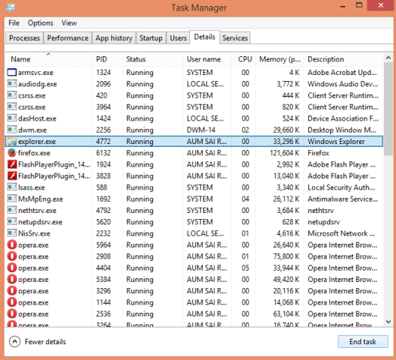This screenshot has width=396, height=360.
Task: Click the Task Manager title bar icon
Action: 10,7
